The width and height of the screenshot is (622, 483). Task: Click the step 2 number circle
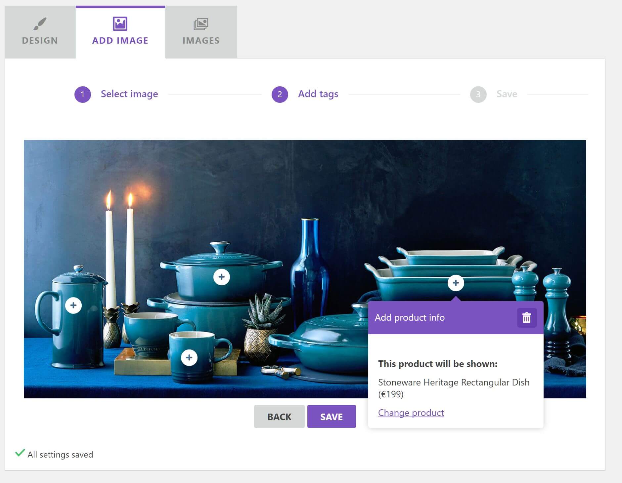pyautogui.click(x=280, y=95)
